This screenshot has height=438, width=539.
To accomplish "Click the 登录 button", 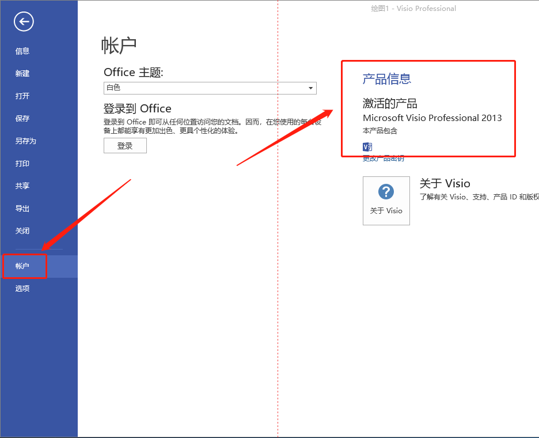I will pyautogui.click(x=125, y=146).
